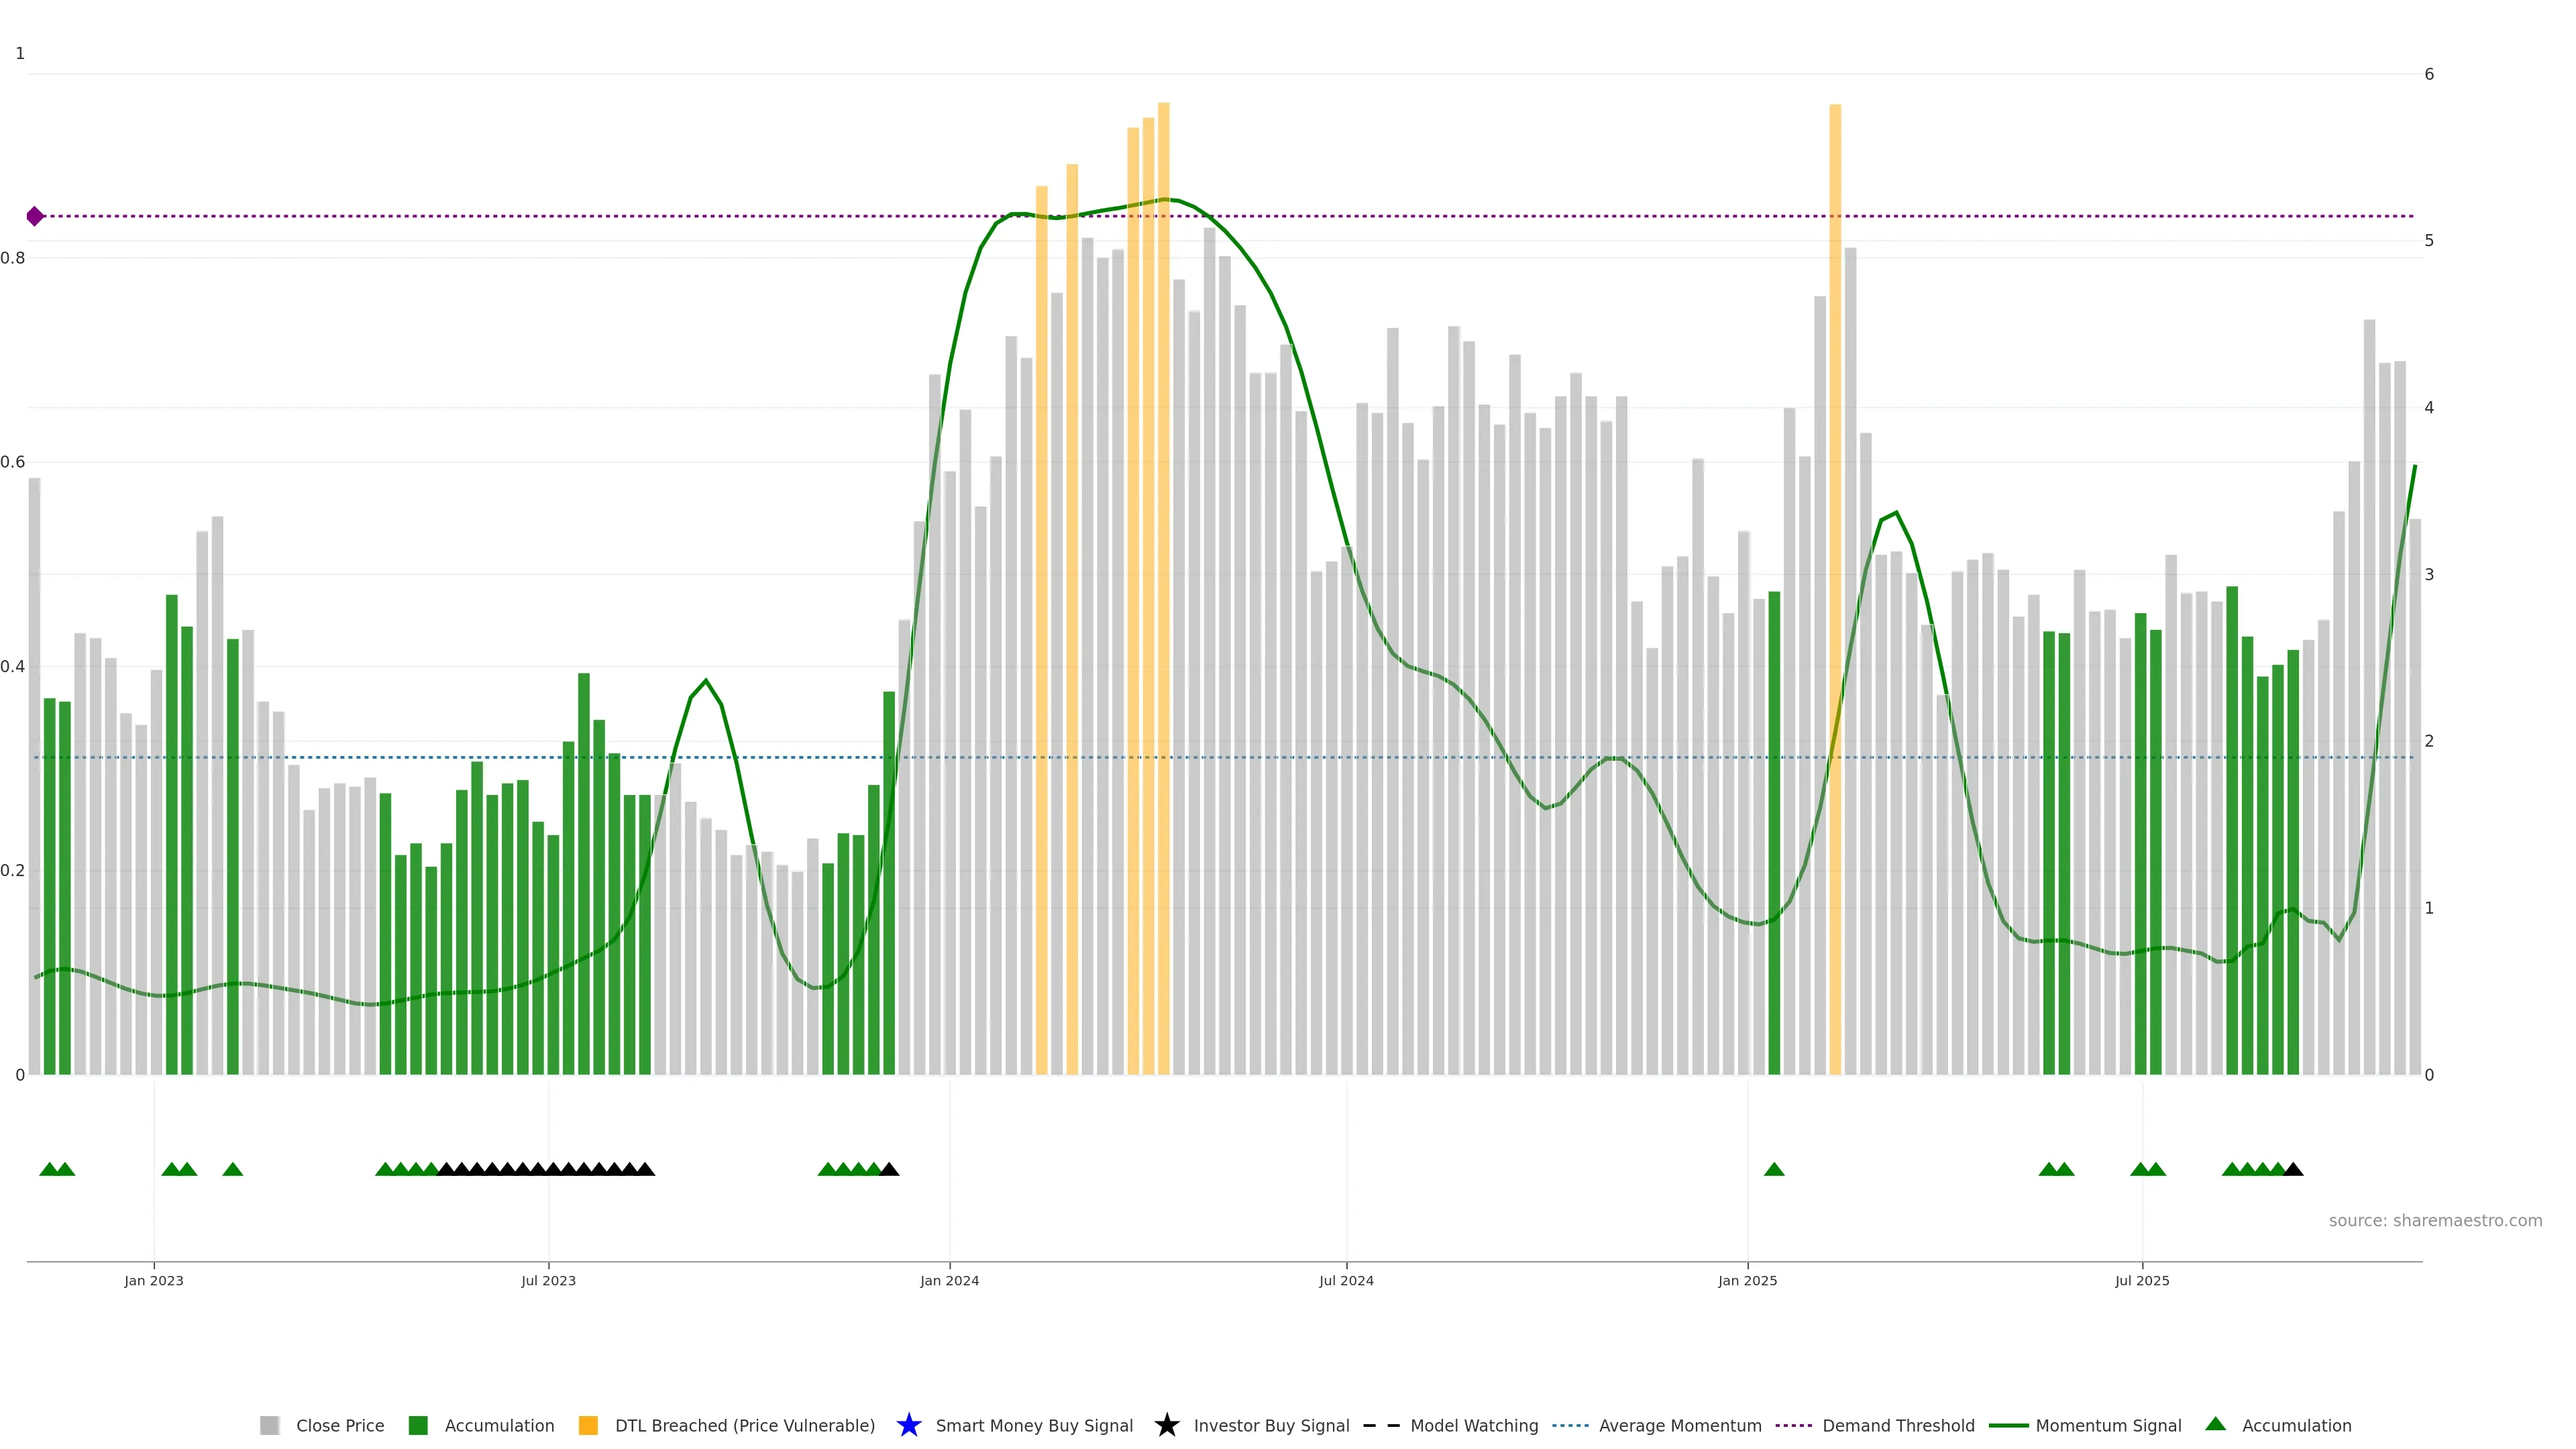Click the purple diamond Demand Threshold marker

pos(35,216)
